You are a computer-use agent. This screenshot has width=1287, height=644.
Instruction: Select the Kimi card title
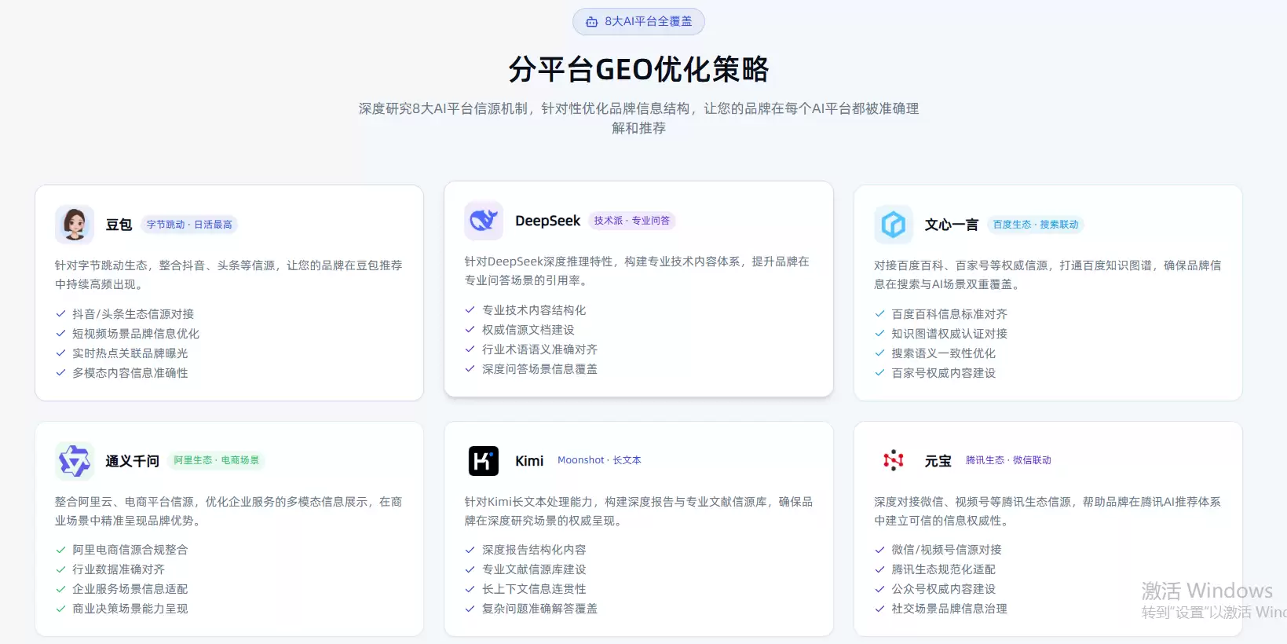pos(529,461)
